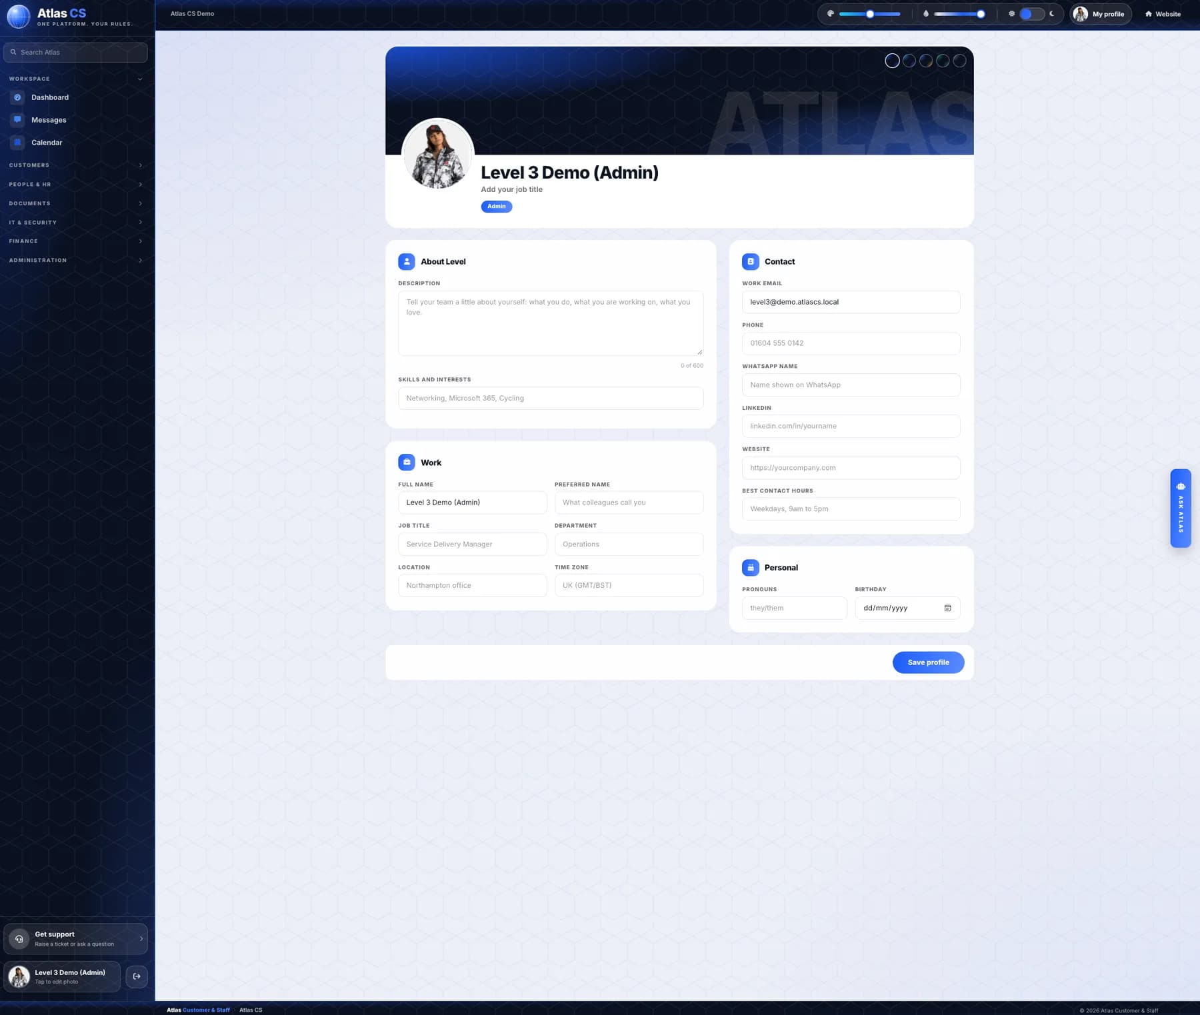This screenshot has height=1015, width=1200.
Task: Click the moon dark-mode icon
Action: (1052, 13)
